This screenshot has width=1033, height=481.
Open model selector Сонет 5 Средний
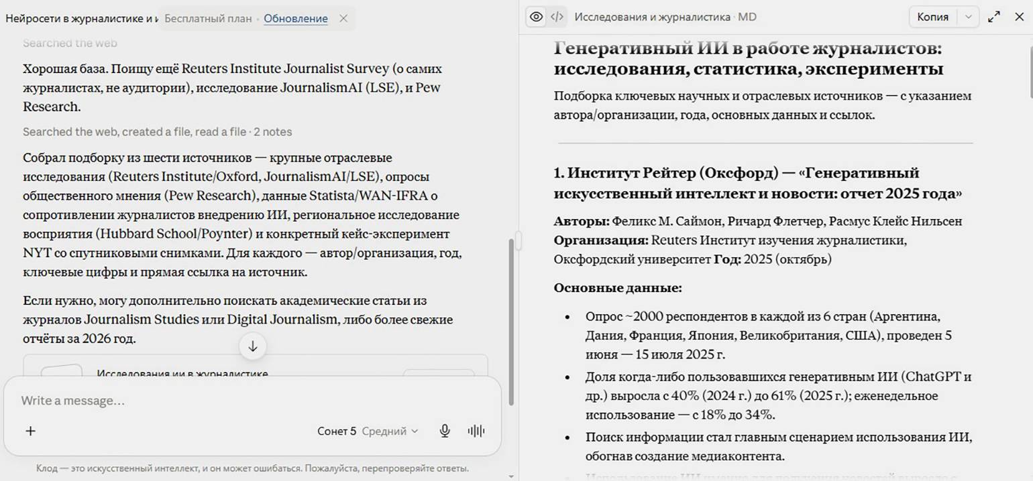[x=368, y=431]
